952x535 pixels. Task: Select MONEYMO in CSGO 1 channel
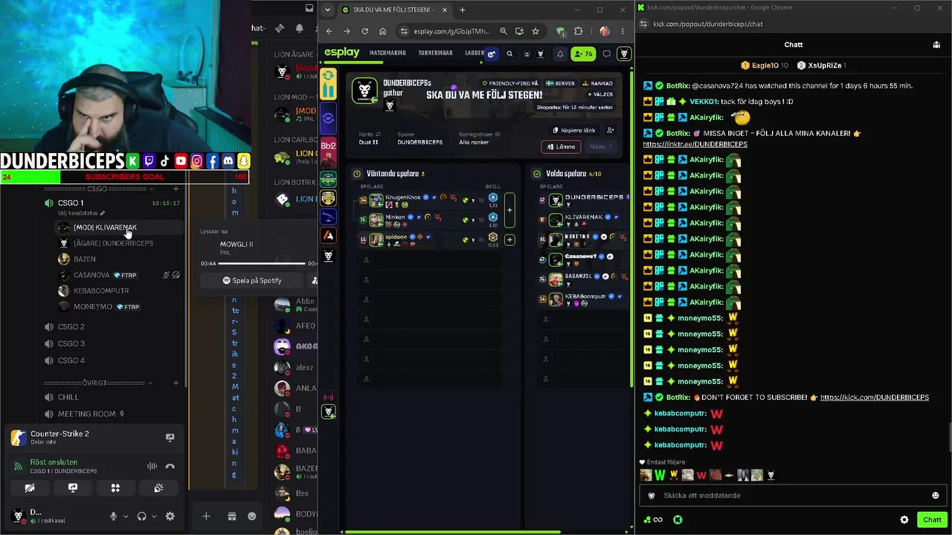[x=93, y=307]
